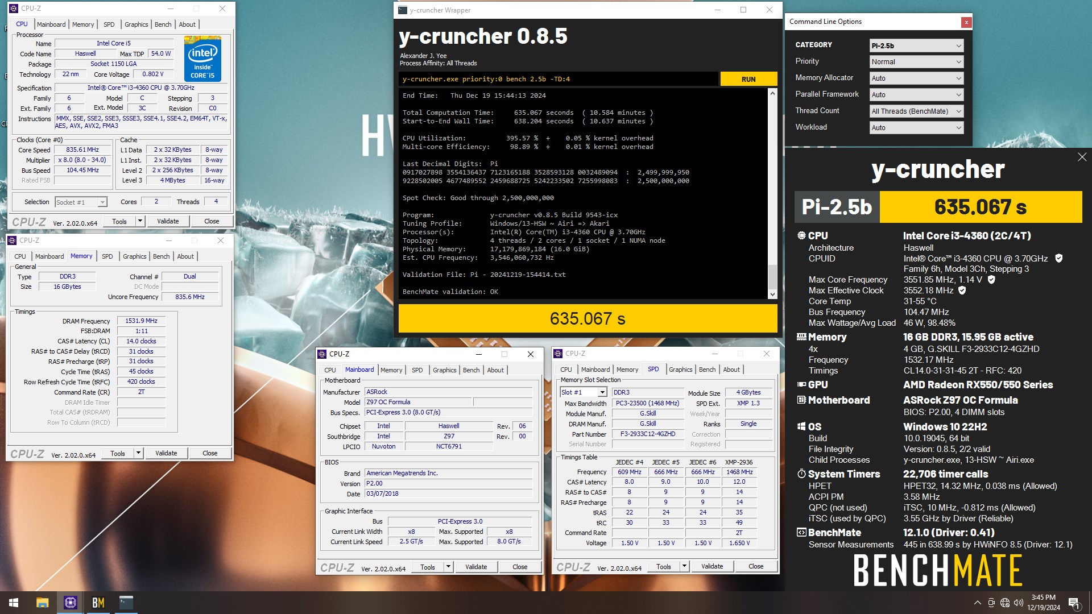Image resolution: width=1092 pixels, height=614 pixels.
Task: Click the BenchMate section icon
Action: pyautogui.click(x=801, y=533)
